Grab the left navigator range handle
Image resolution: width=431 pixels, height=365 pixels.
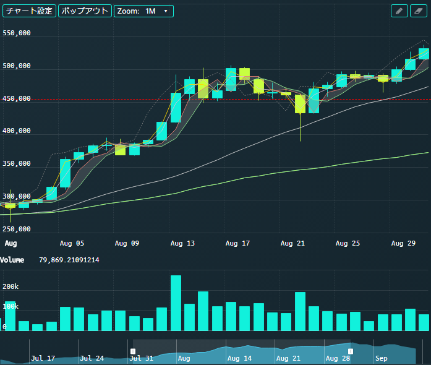click(x=133, y=351)
